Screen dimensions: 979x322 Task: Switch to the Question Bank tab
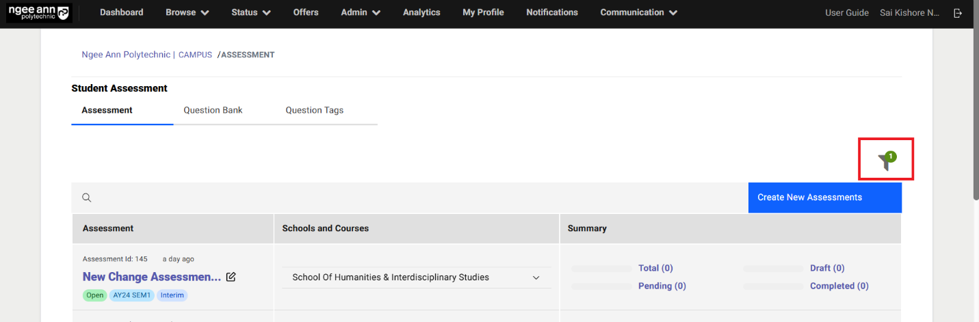coord(213,110)
